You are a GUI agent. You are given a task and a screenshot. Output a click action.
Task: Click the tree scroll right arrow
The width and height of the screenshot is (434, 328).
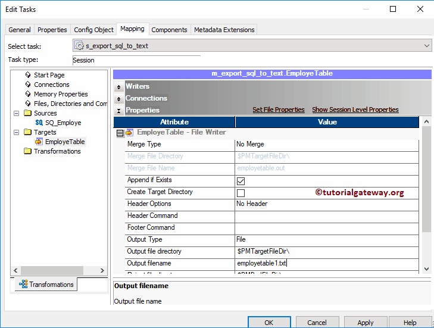(x=102, y=270)
